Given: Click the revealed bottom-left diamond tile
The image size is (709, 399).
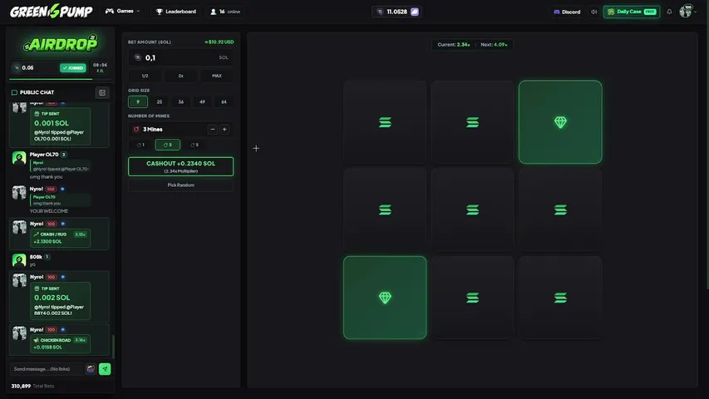Looking at the screenshot, I should click(x=385, y=298).
